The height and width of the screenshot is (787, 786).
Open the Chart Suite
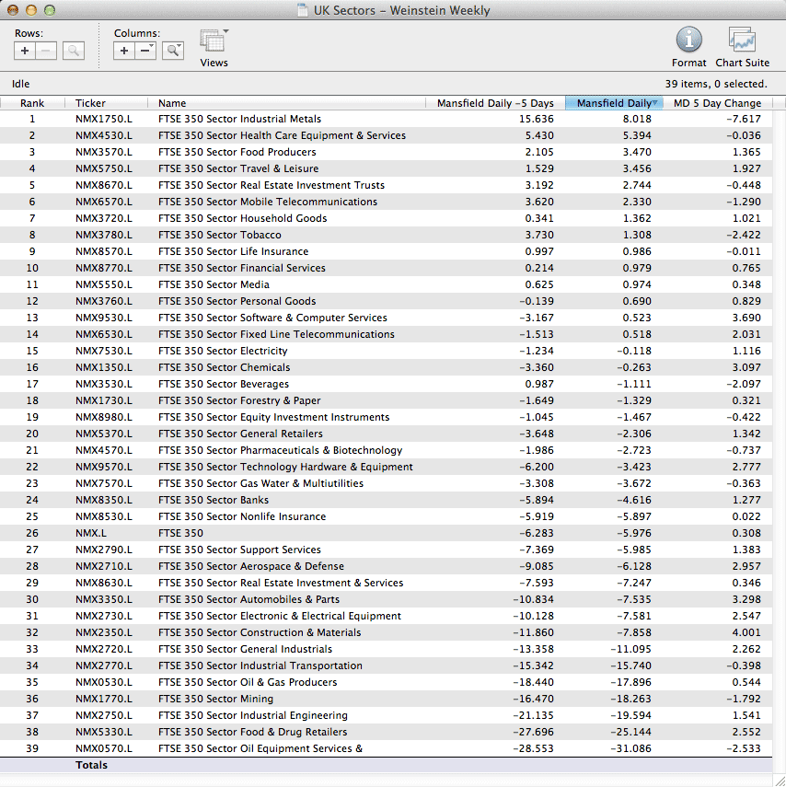[x=742, y=41]
